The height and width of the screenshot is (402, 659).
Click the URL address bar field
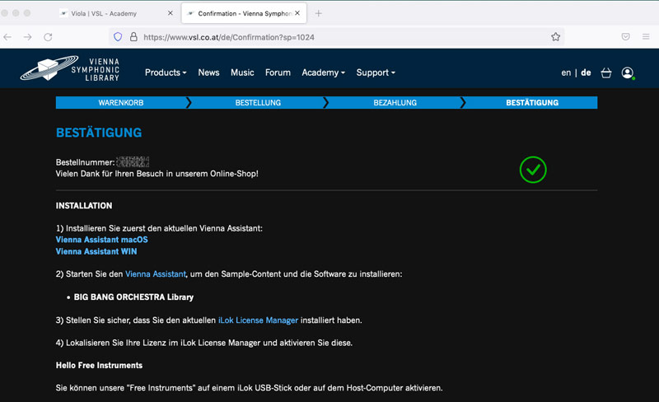pyautogui.click(x=329, y=37)
